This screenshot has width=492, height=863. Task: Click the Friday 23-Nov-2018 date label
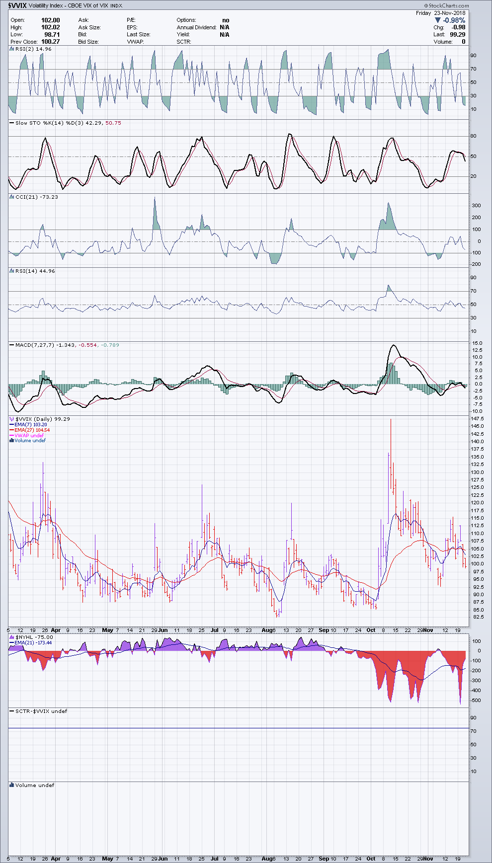tap(440, 13)
